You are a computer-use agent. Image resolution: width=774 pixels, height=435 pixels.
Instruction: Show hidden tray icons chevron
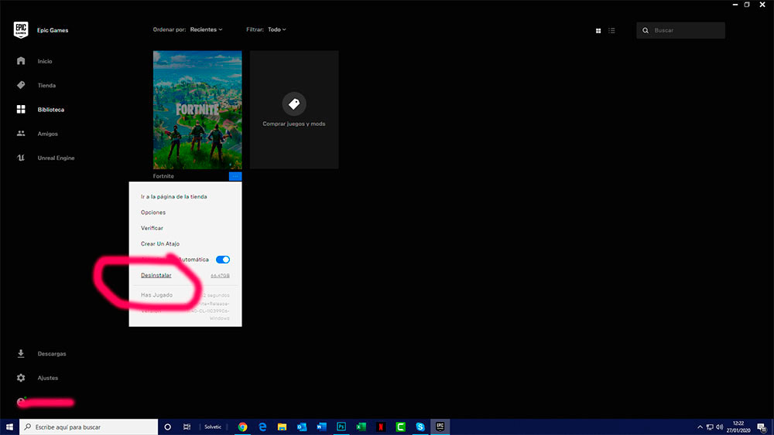pos(700,427)
